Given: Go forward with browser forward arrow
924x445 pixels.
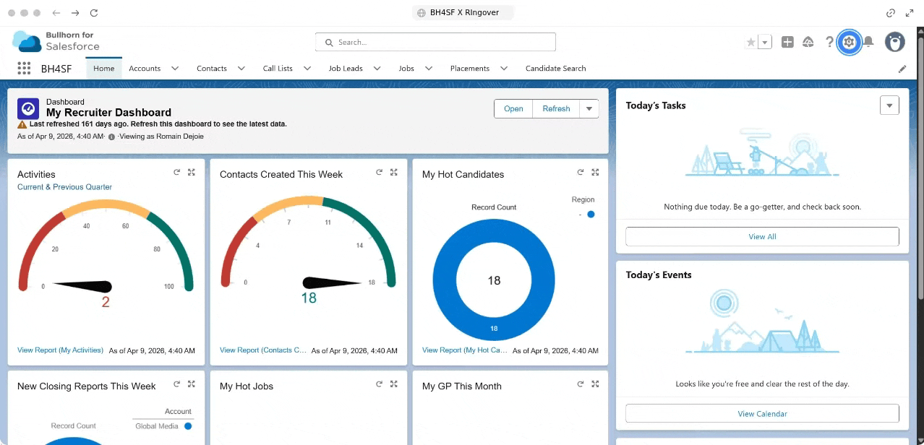Looking at the screenshot, I should pos(75,13).
